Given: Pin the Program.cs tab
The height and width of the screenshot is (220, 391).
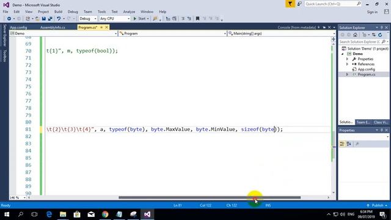Looking at the screenshot, I should click(x=101, y=27).
